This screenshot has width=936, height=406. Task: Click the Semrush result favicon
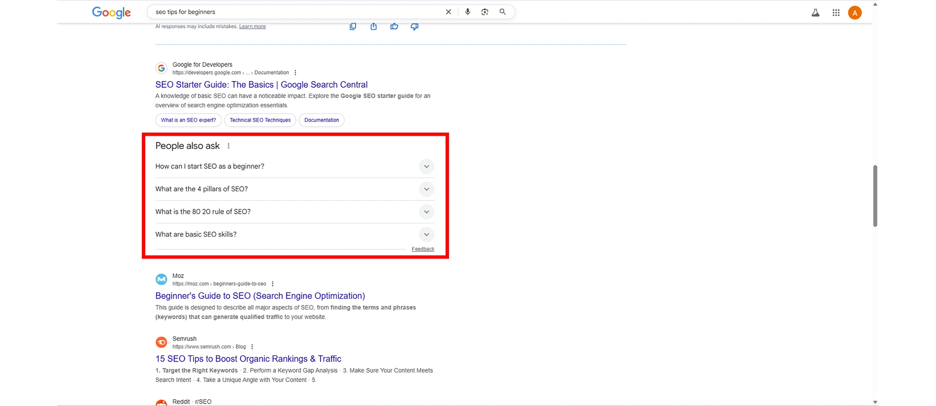click(x=161, y=342)
